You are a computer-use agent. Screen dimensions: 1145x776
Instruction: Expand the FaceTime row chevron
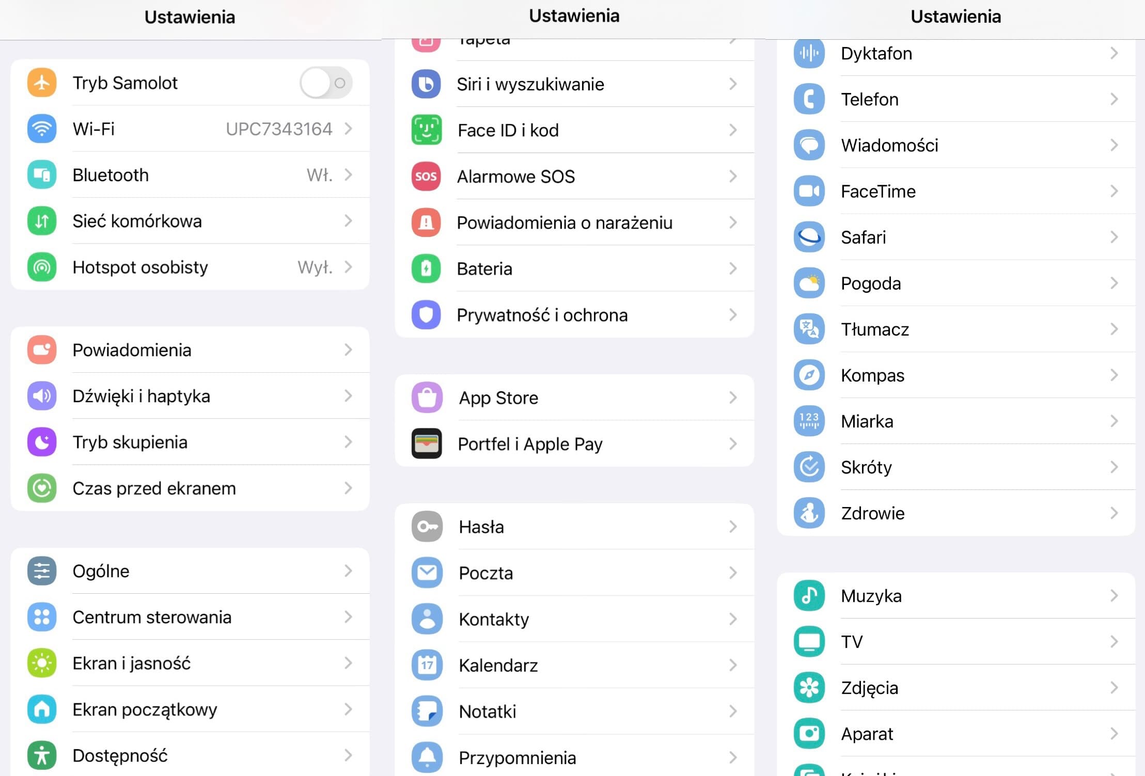1115,191
